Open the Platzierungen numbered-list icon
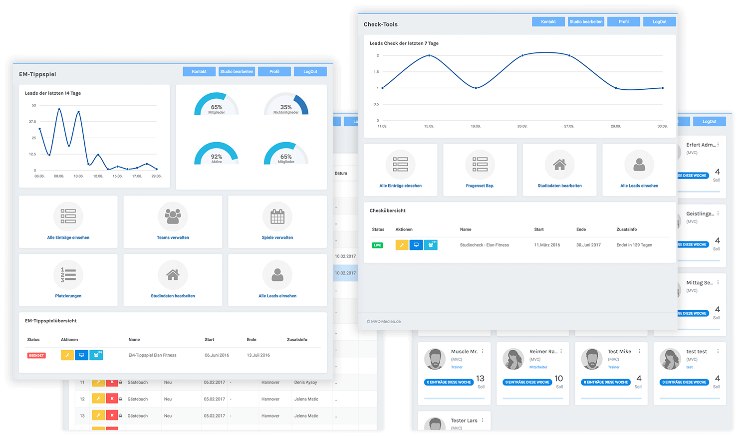Viewport: 738px width, 436px height. point(68,274)
